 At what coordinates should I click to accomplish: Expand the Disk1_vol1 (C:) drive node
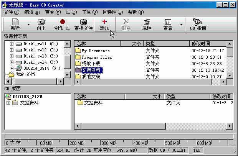click(x=12, y=44)
